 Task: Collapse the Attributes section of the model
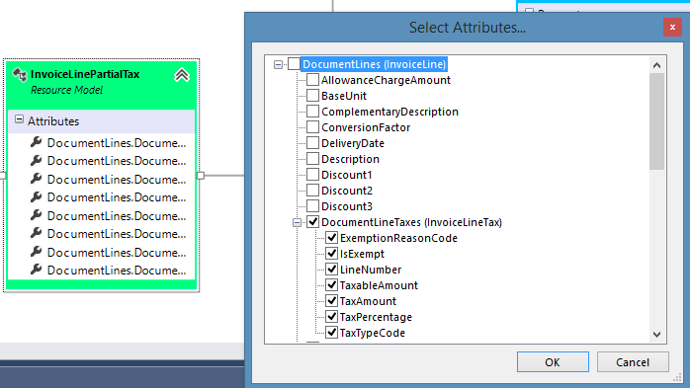19,119
